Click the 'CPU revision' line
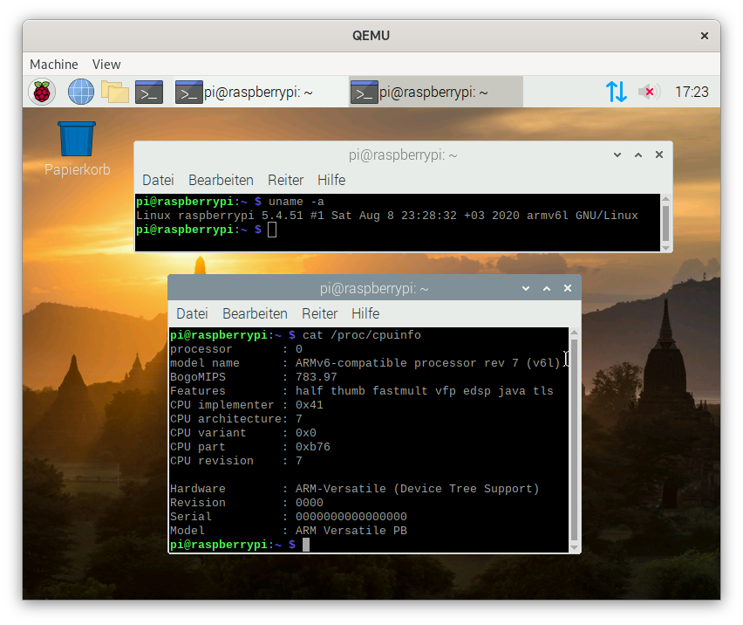Screen dimensions: 743x625 [x=236, y=461]
